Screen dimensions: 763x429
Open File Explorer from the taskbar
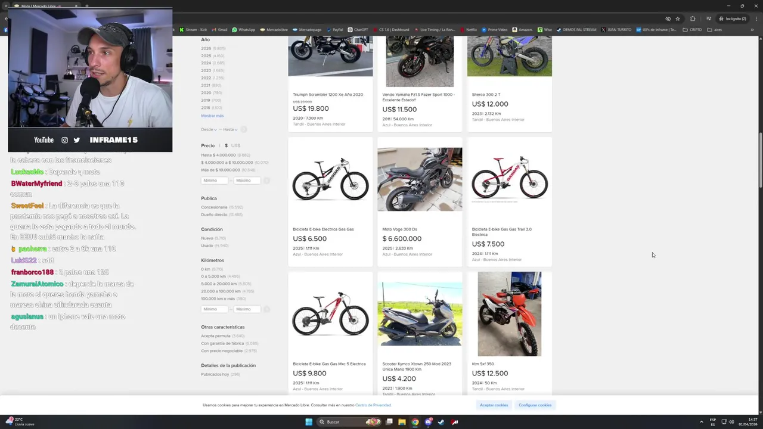coord(402,422)
